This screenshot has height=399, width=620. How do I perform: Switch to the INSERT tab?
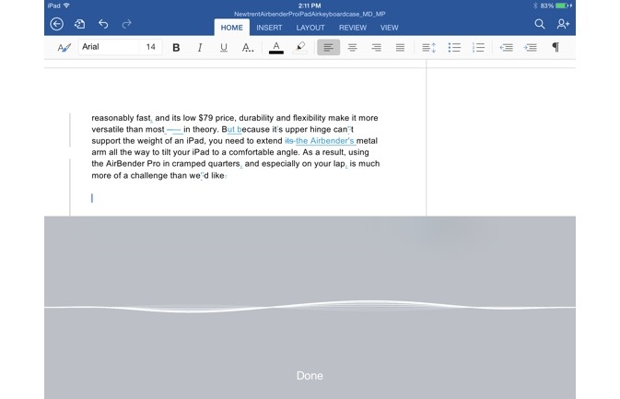[x=269, y=28]
